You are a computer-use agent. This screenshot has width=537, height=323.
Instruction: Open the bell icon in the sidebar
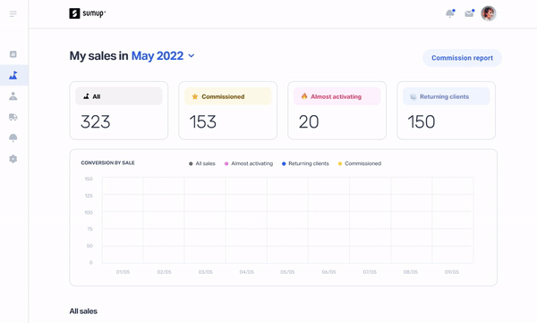point(13,137)
